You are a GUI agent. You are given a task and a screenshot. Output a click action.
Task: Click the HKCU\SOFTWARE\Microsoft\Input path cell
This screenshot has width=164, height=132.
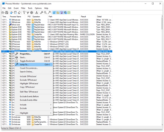pyautogui.click(x=63, y=25)
